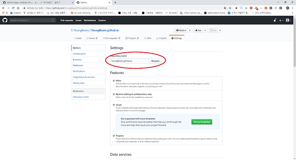View GitHub notifications bell
The image size is (296, 160).
[275, 20]
